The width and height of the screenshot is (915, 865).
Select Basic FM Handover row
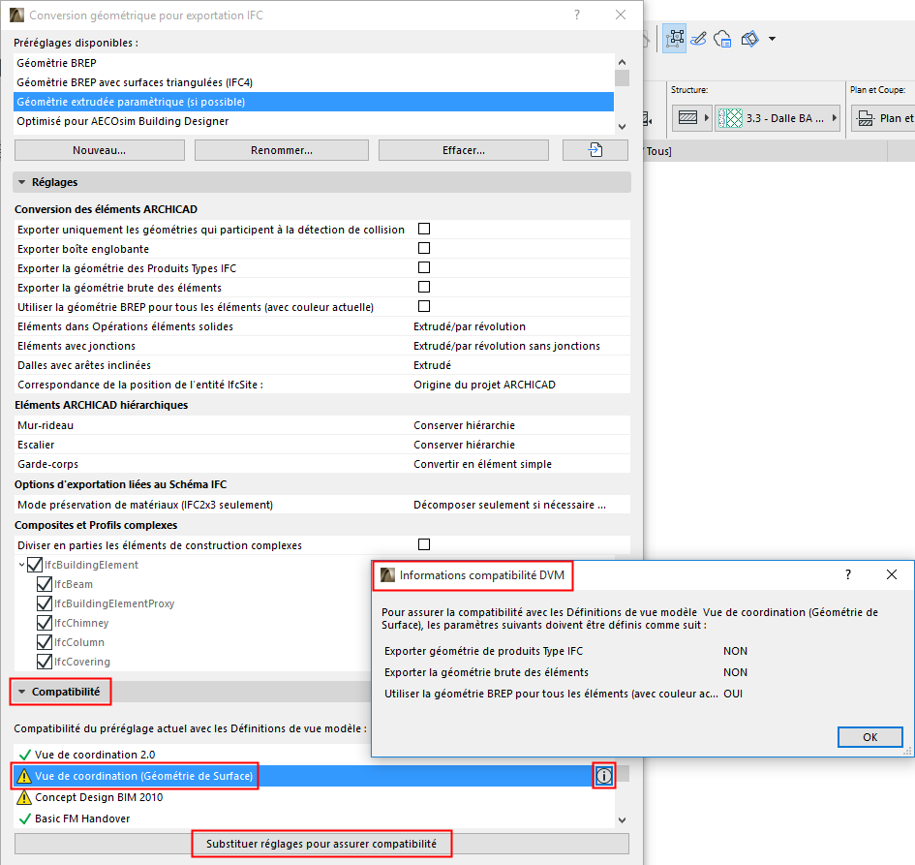[314, 819]
